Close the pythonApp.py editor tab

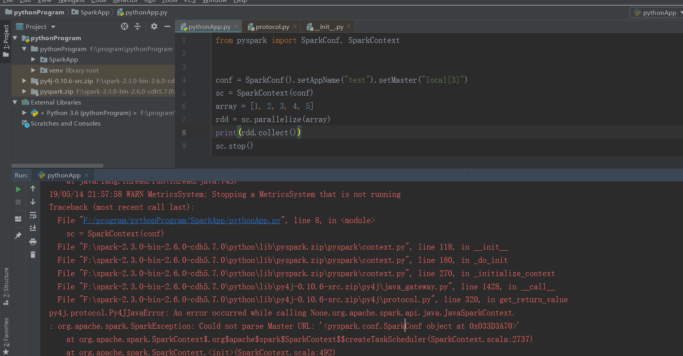pyautogui.click(x=236, y=27)
